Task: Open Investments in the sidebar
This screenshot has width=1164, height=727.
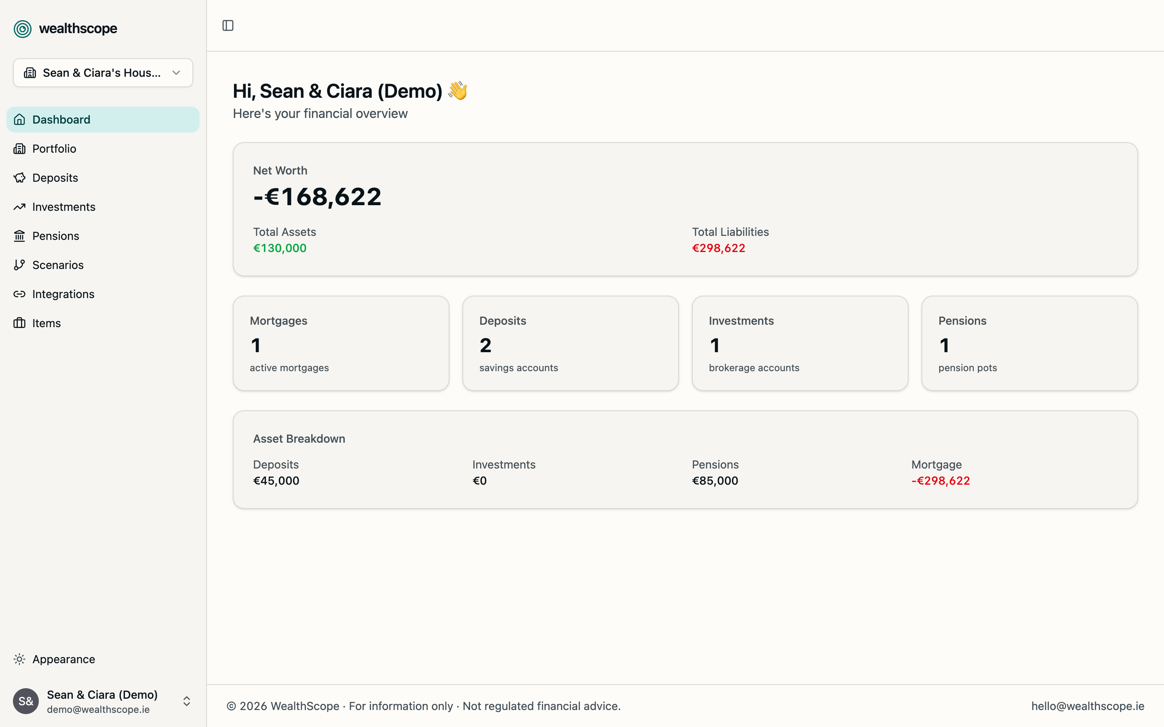Action: coord(103,207)
